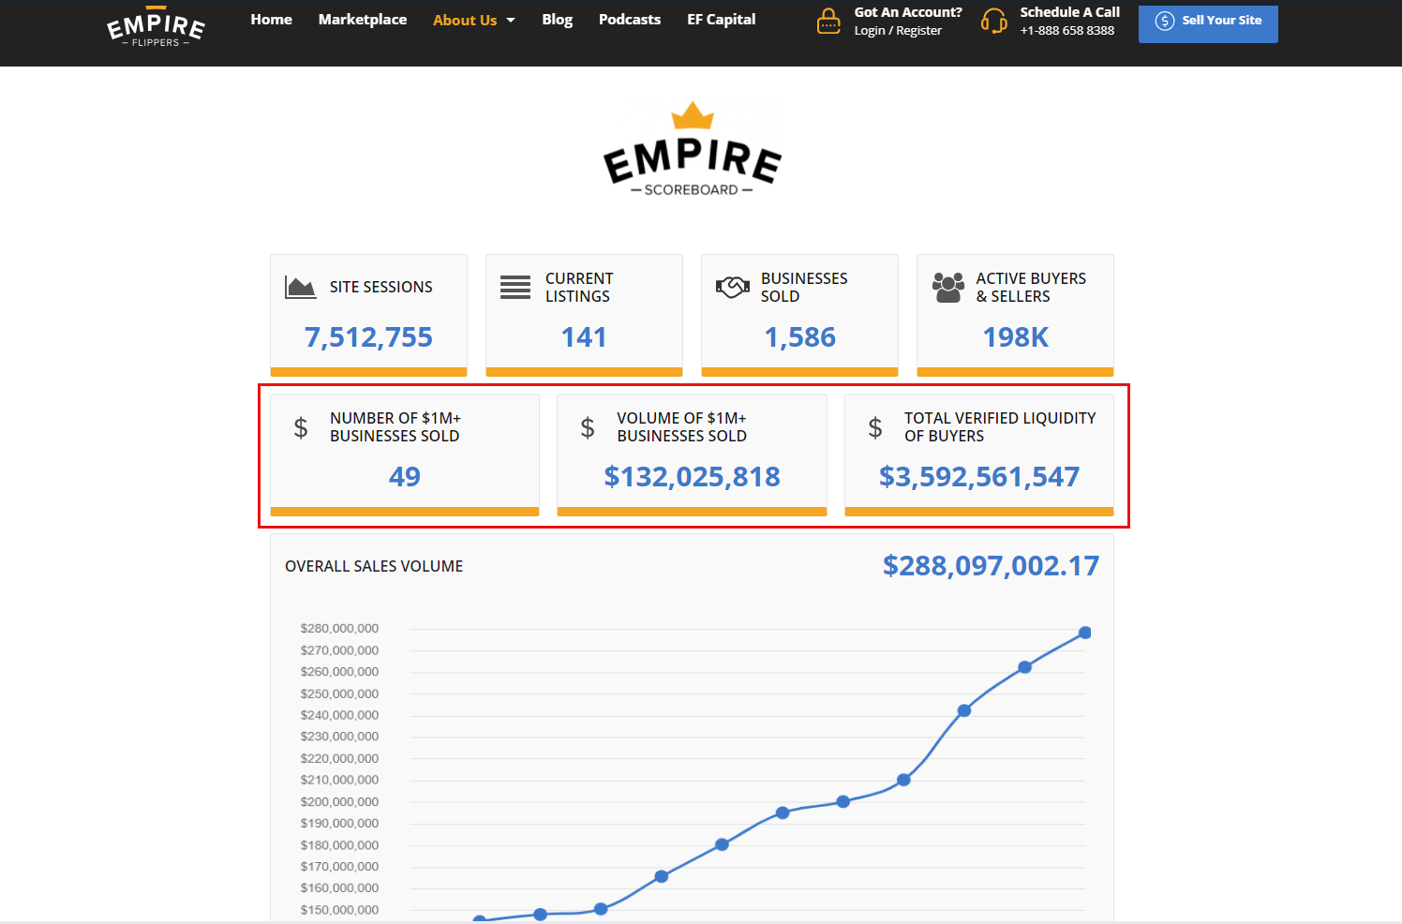Click the Login / Register link
Viewport: 1402px width, 924px height.
[898, 30]
